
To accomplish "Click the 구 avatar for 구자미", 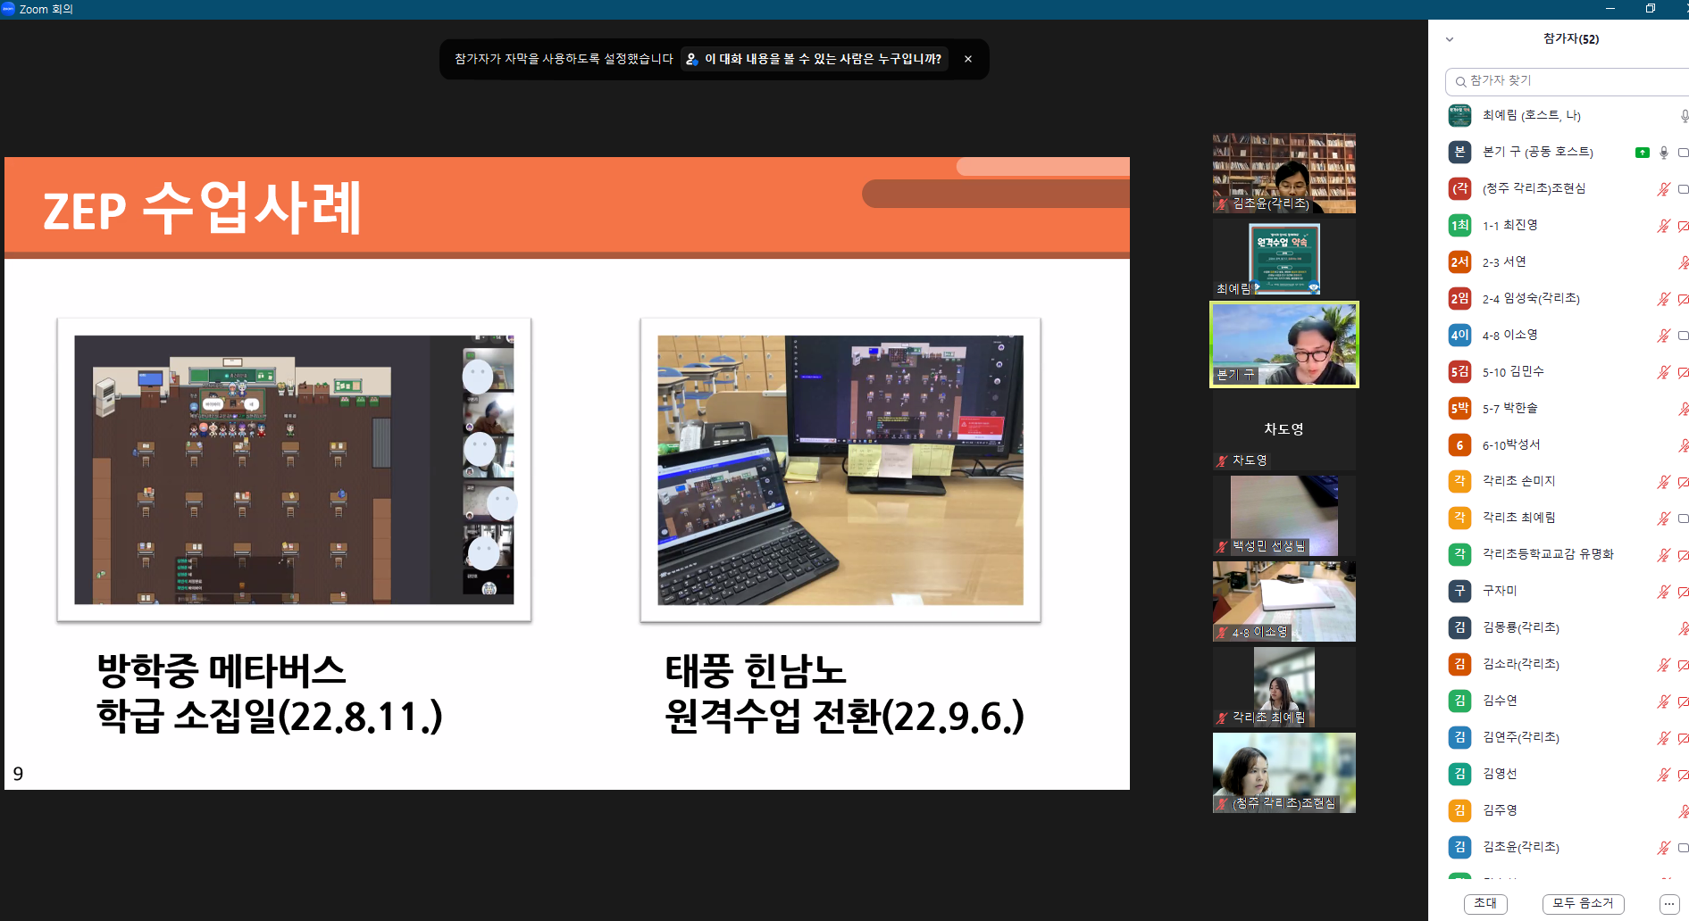I will (1459, 591).
